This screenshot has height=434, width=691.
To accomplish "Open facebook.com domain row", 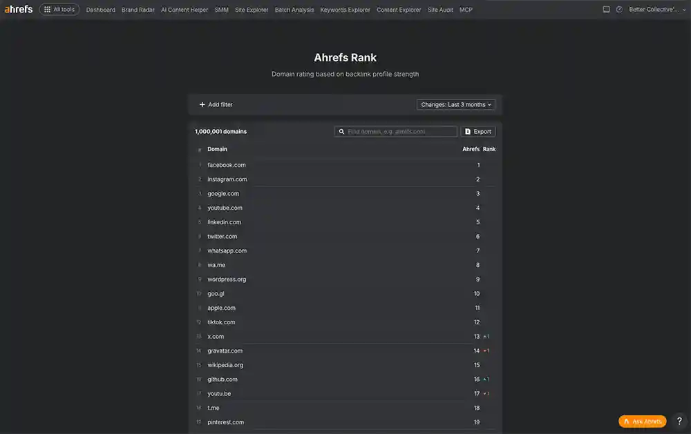I will [227, 165].
